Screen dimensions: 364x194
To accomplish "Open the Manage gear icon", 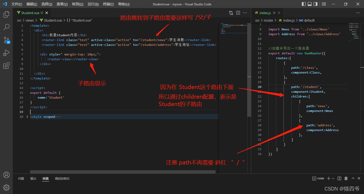I will pos(6,187).
